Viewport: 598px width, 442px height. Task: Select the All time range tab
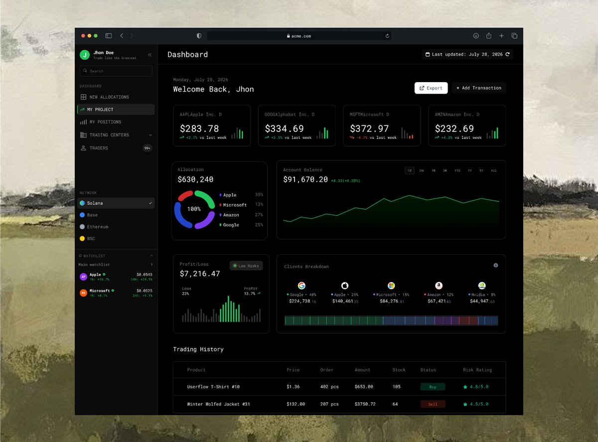(x=494, y=171)
